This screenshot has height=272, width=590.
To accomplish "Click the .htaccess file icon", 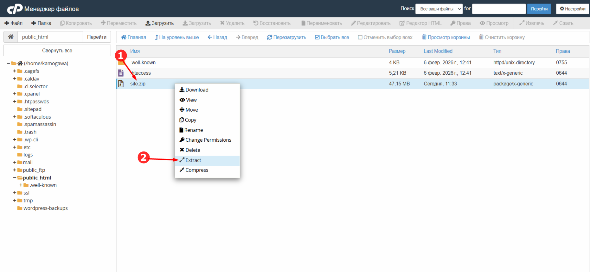I will tap(121, 73).
